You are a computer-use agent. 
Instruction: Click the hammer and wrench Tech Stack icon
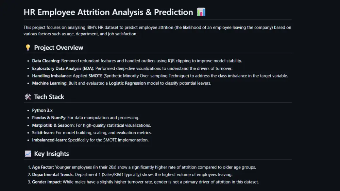pyautogui.click(x=28, y=97)
